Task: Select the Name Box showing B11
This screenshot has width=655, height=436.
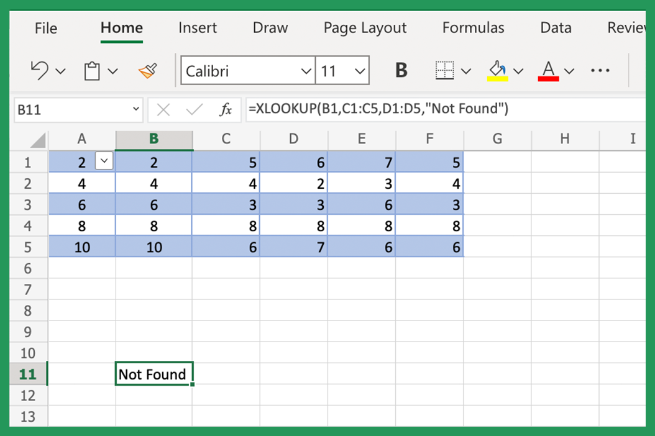Action: tap(68, 110)
